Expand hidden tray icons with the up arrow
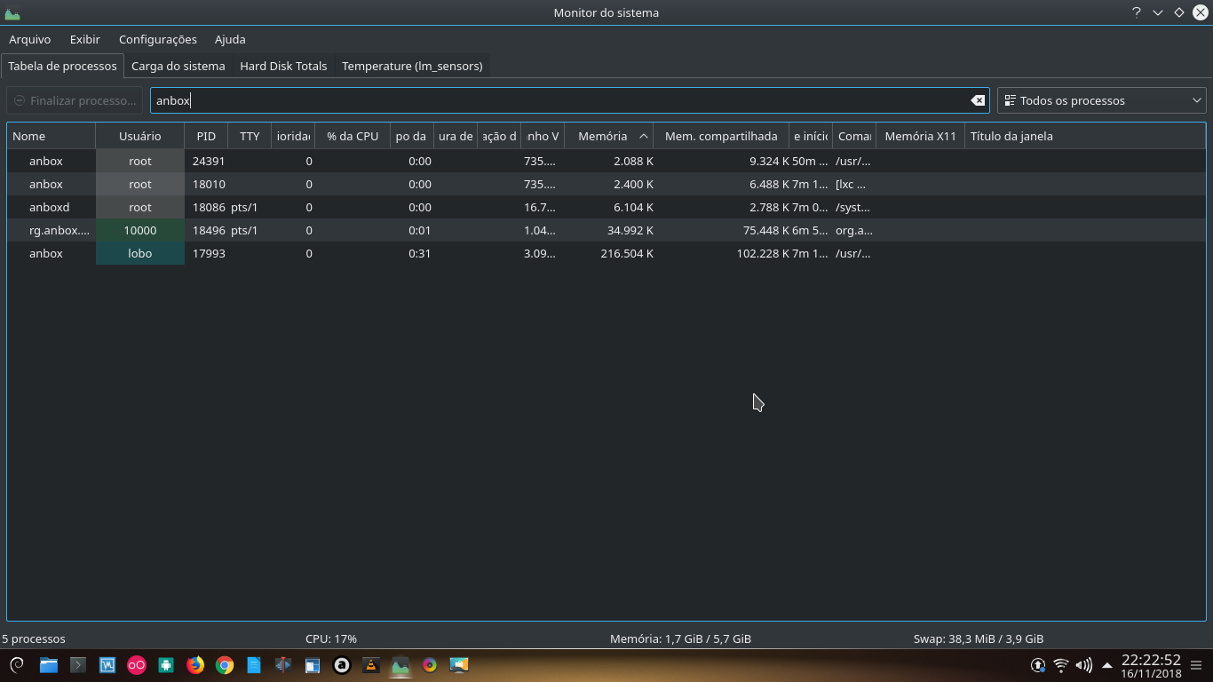The height and width of the screenshot is (682, 1213). [1106, 664]
